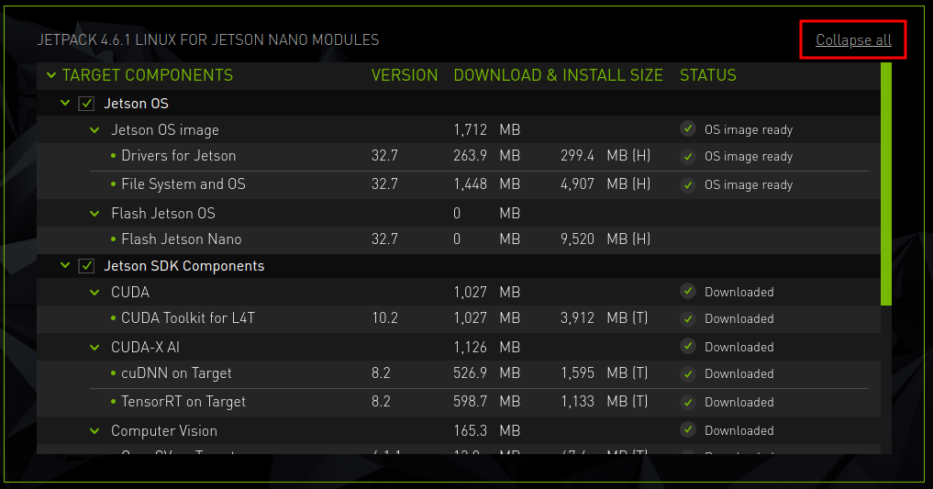Viewport: 933px width, 489px height.
Task: Click the Jetson OS section label
Action: pos(137,104)
